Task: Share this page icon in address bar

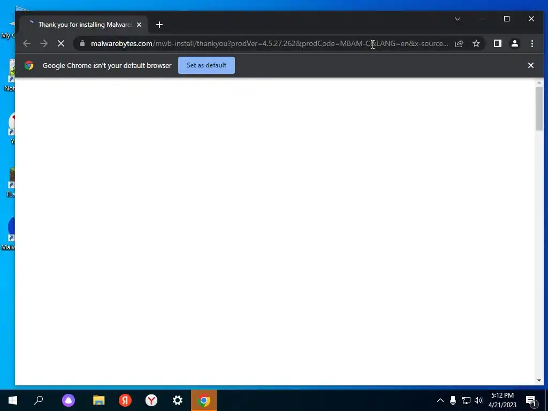Action: (x=459, y=43)
